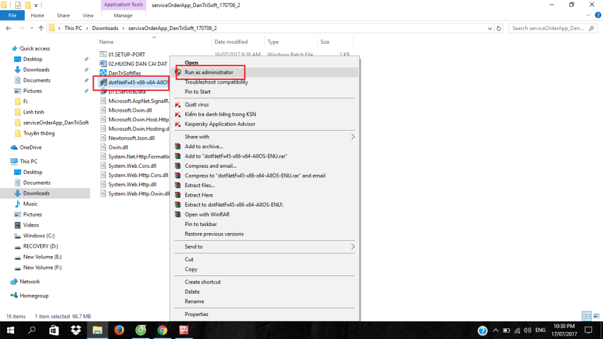Viewport: 603px width, 339px height.
Task: Select the Newtonsoft.Json.dll file
Action: pos(131,138)
